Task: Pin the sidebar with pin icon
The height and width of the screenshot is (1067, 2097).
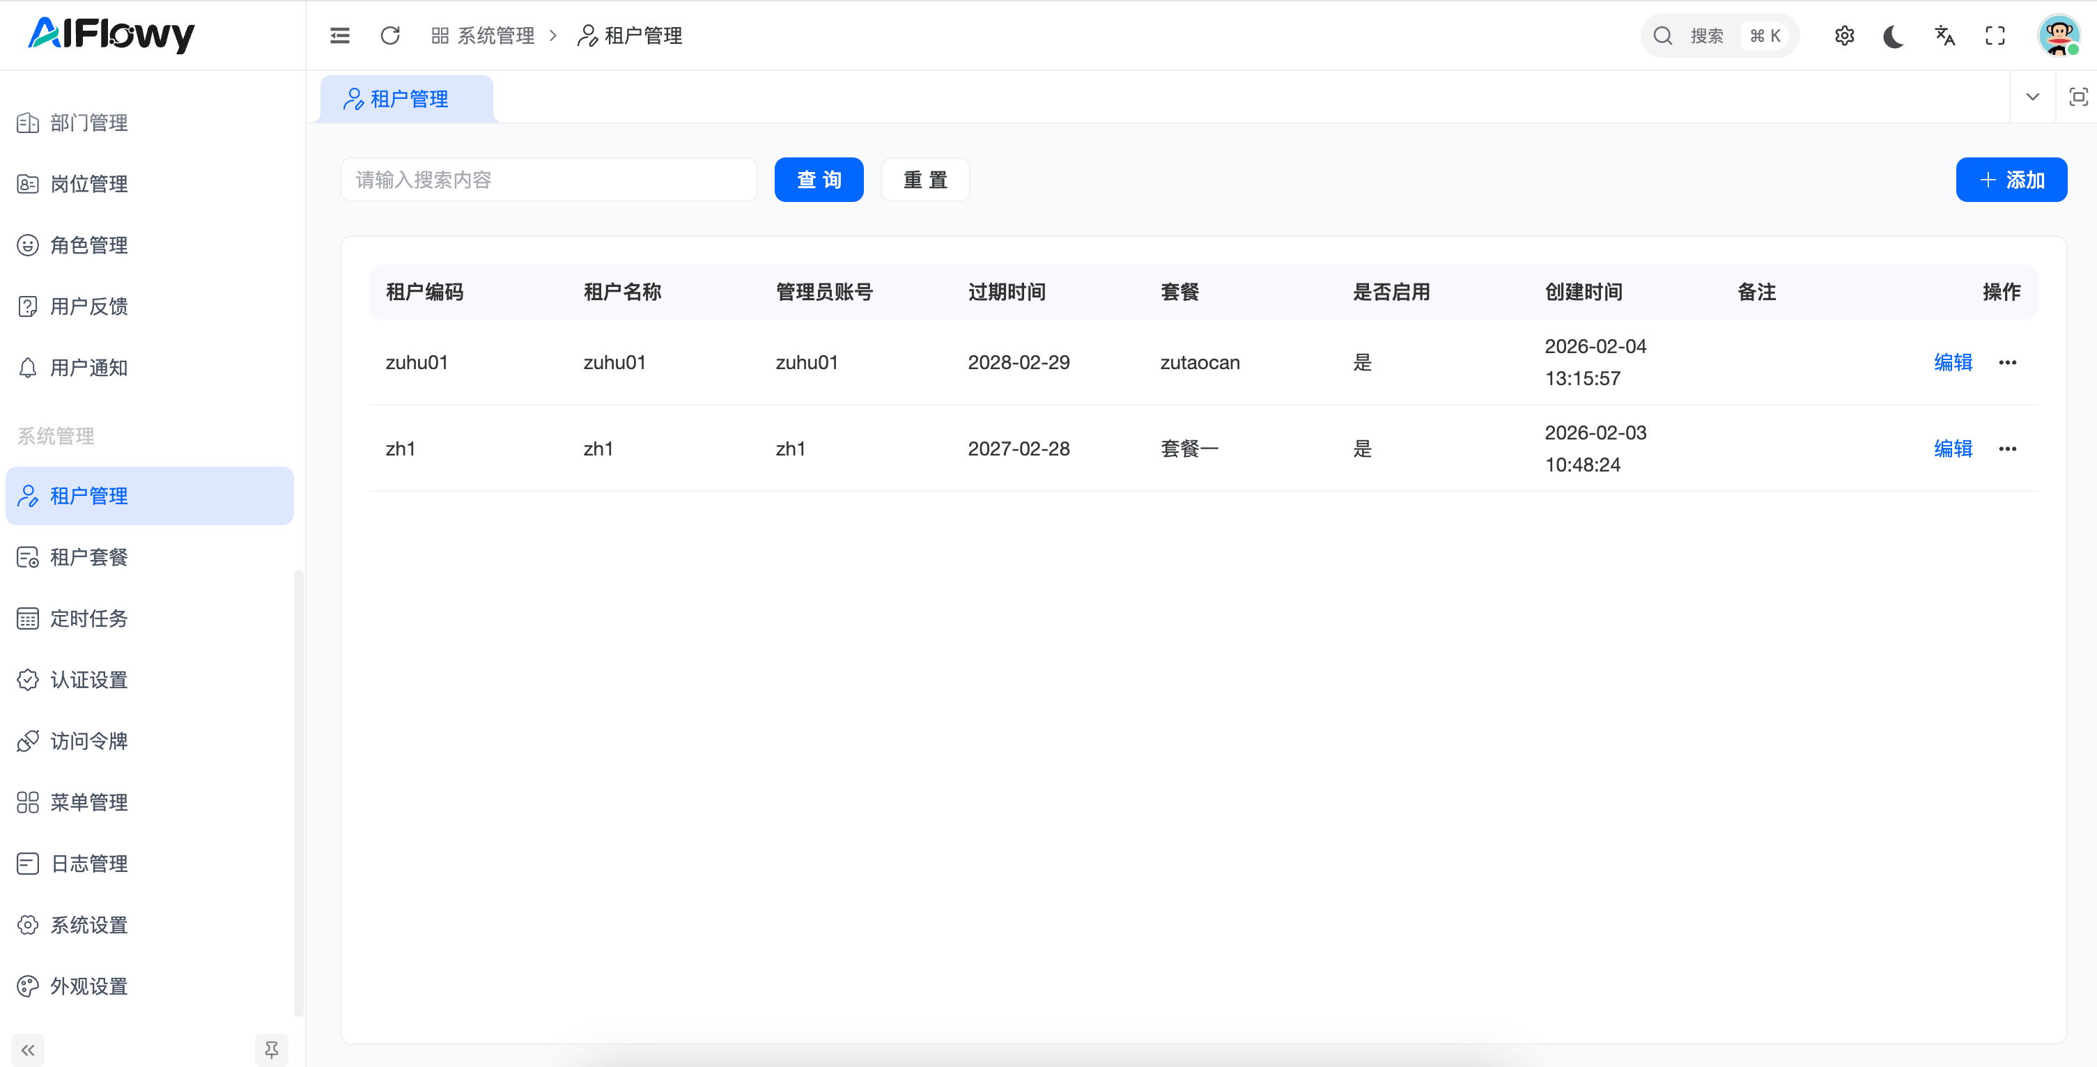Action: click(271, 1049)
